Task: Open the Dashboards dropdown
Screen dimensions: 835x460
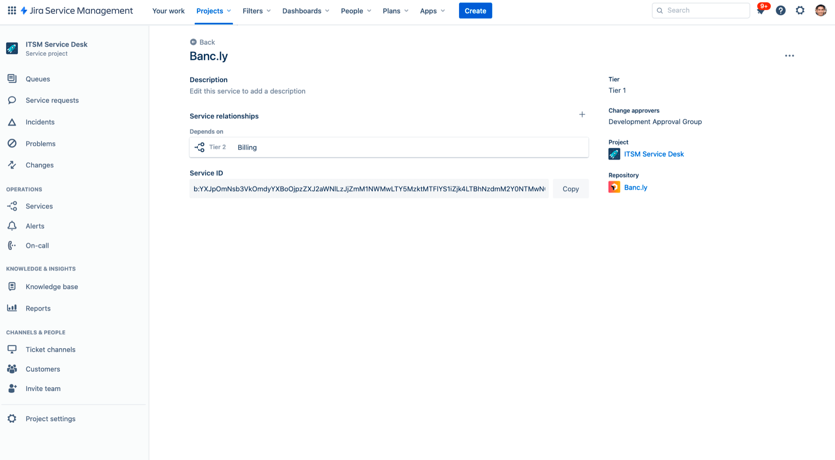Action: [305, 10]
